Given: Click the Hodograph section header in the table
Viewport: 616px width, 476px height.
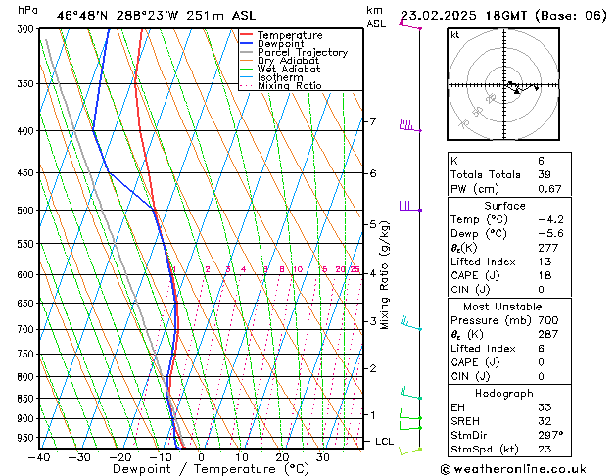Looking at the screenshot, I should (x=503, y=393).
